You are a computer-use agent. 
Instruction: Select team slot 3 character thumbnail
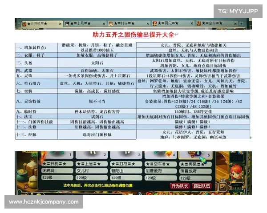click(126, 155)
